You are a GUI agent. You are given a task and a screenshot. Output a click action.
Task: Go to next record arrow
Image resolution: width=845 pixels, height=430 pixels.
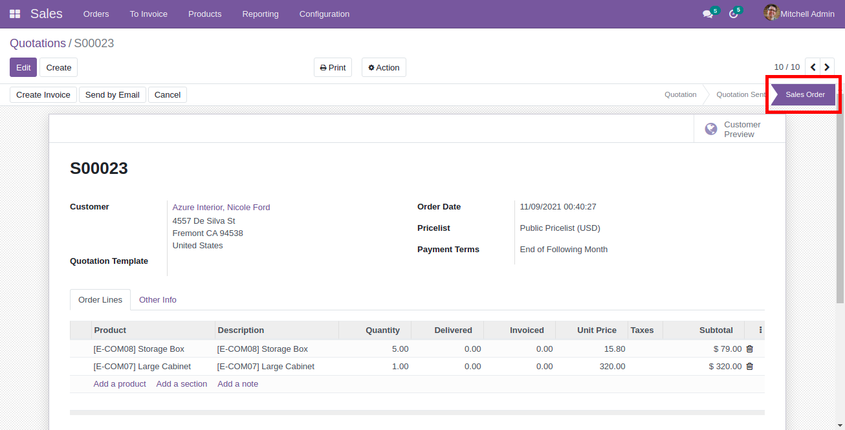pos(828,67)
